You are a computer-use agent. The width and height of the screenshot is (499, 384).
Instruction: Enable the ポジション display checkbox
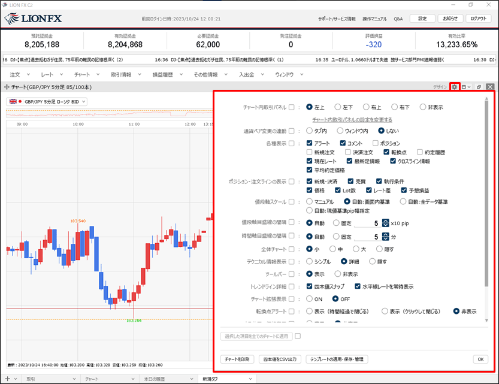376,143
